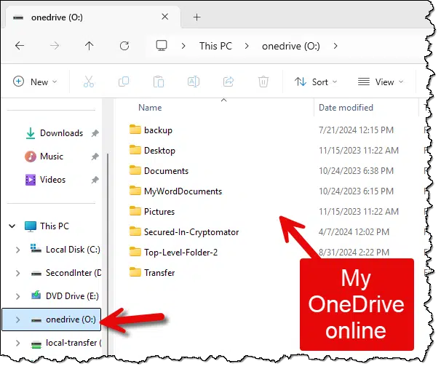Click the Rename icon in toolbar
This screenshot has width=441, height=369.
[x=194, y=82]
